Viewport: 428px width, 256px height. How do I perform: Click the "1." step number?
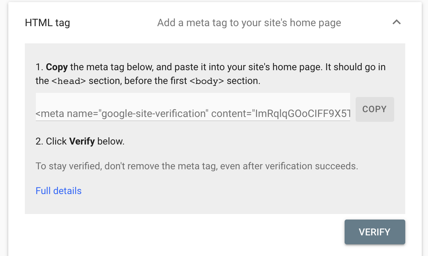pos(39,67)
